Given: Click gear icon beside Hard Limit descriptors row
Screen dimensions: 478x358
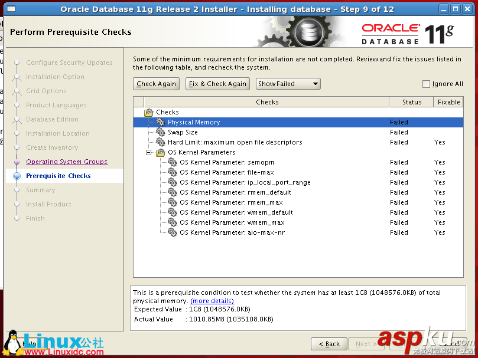Looking at the screenshot, I should click(160, 142).
